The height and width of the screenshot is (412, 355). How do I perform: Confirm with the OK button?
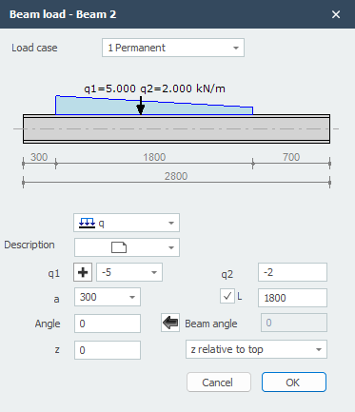pos(294,383)
